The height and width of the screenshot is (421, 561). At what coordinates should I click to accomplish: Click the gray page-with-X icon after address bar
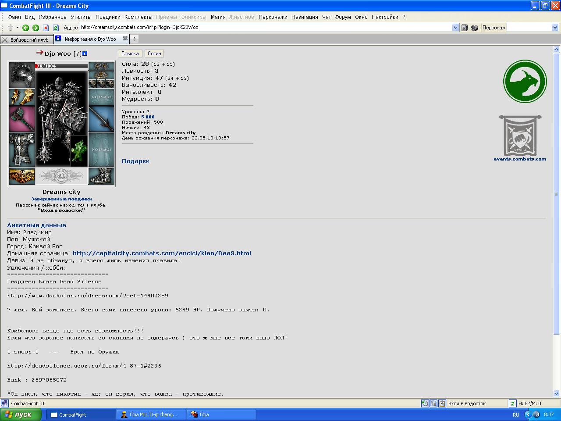(x=465, y=28)
